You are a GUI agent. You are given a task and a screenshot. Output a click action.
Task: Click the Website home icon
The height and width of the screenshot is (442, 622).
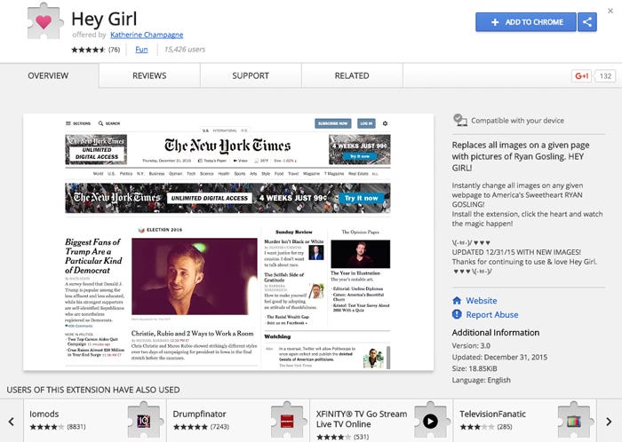(x=457, y=301)
